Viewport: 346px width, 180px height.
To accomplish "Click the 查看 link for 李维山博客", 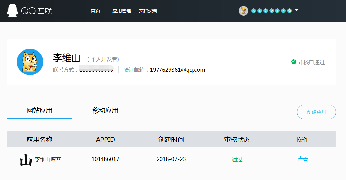I will pos(303,159).
